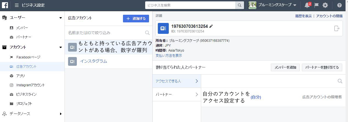Click the blue ad account icon in details

tap(163, 28)
